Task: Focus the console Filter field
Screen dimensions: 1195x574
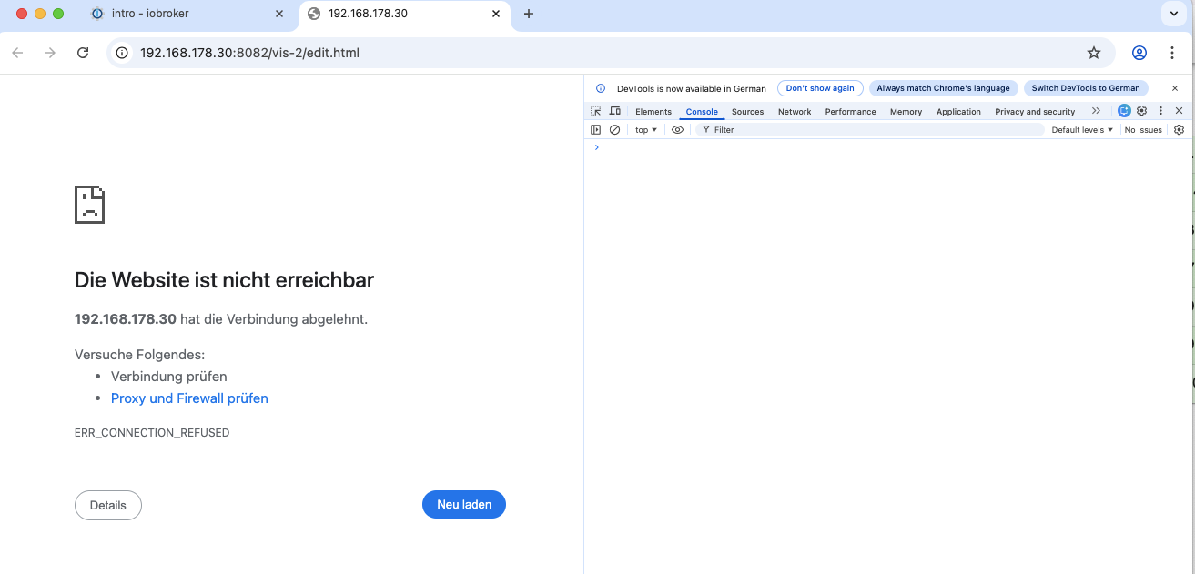Action: pos(869,130)
